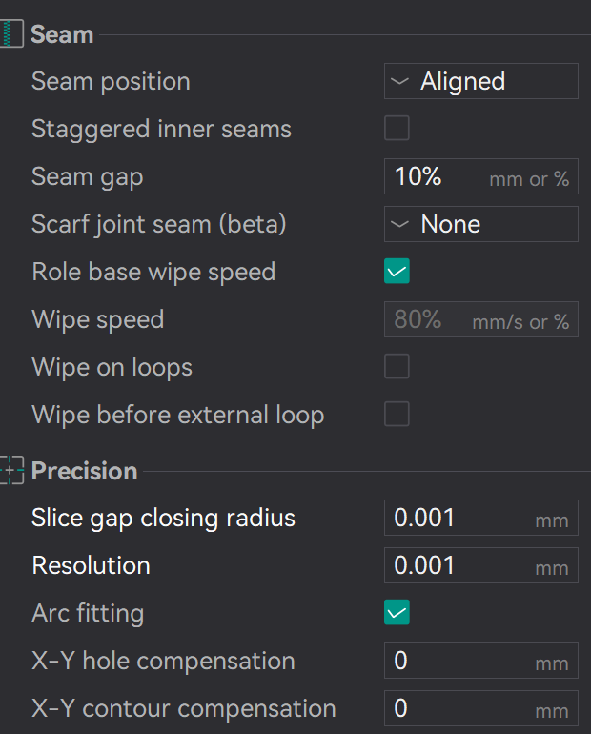Click the Seam position label
Image resolution: width=591 pixels, height=734 pixels.
click(x=111, y=82)
